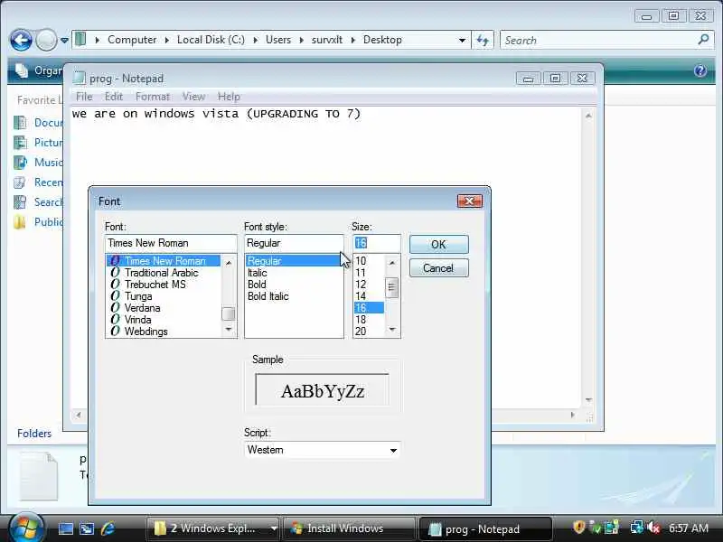This screenshot has height=542, width=723.
Task: Select Verdana font in the list
Action: (164, 308)
